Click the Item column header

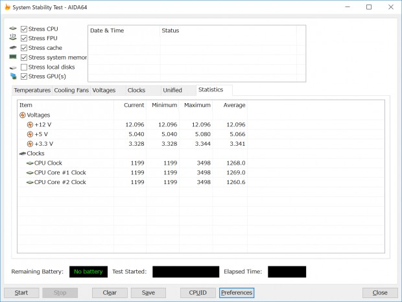[x=65, y=105]
